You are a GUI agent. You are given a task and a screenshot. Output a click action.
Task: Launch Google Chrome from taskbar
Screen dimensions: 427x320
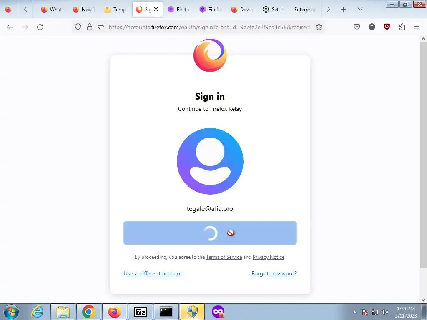coord(88,312)
